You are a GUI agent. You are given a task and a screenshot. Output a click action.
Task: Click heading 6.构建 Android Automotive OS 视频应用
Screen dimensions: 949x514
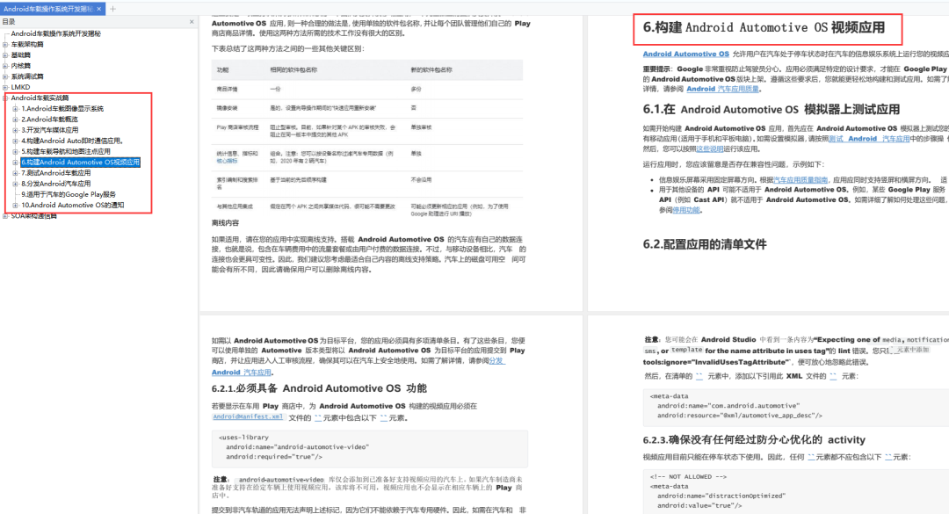(x=764, y=27)
